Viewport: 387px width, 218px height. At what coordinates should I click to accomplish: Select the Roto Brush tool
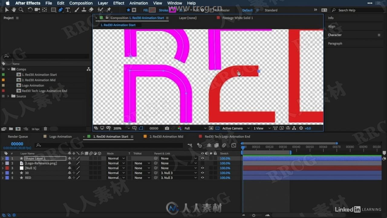[100, 10]
